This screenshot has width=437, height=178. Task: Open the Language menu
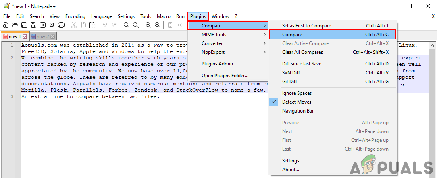click(102, 16)
